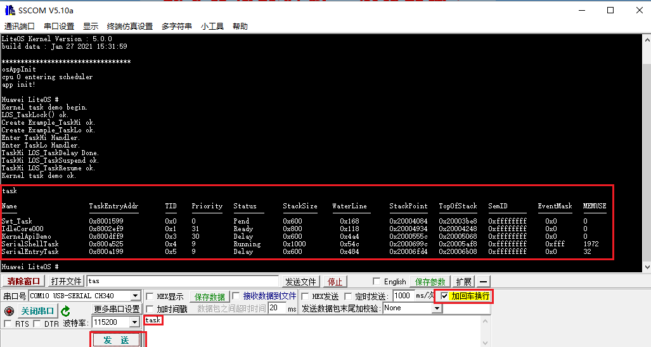Viewport: 651px width, 347px height.
Task: Click the red record indicator icon
Action: pos(9,311)
